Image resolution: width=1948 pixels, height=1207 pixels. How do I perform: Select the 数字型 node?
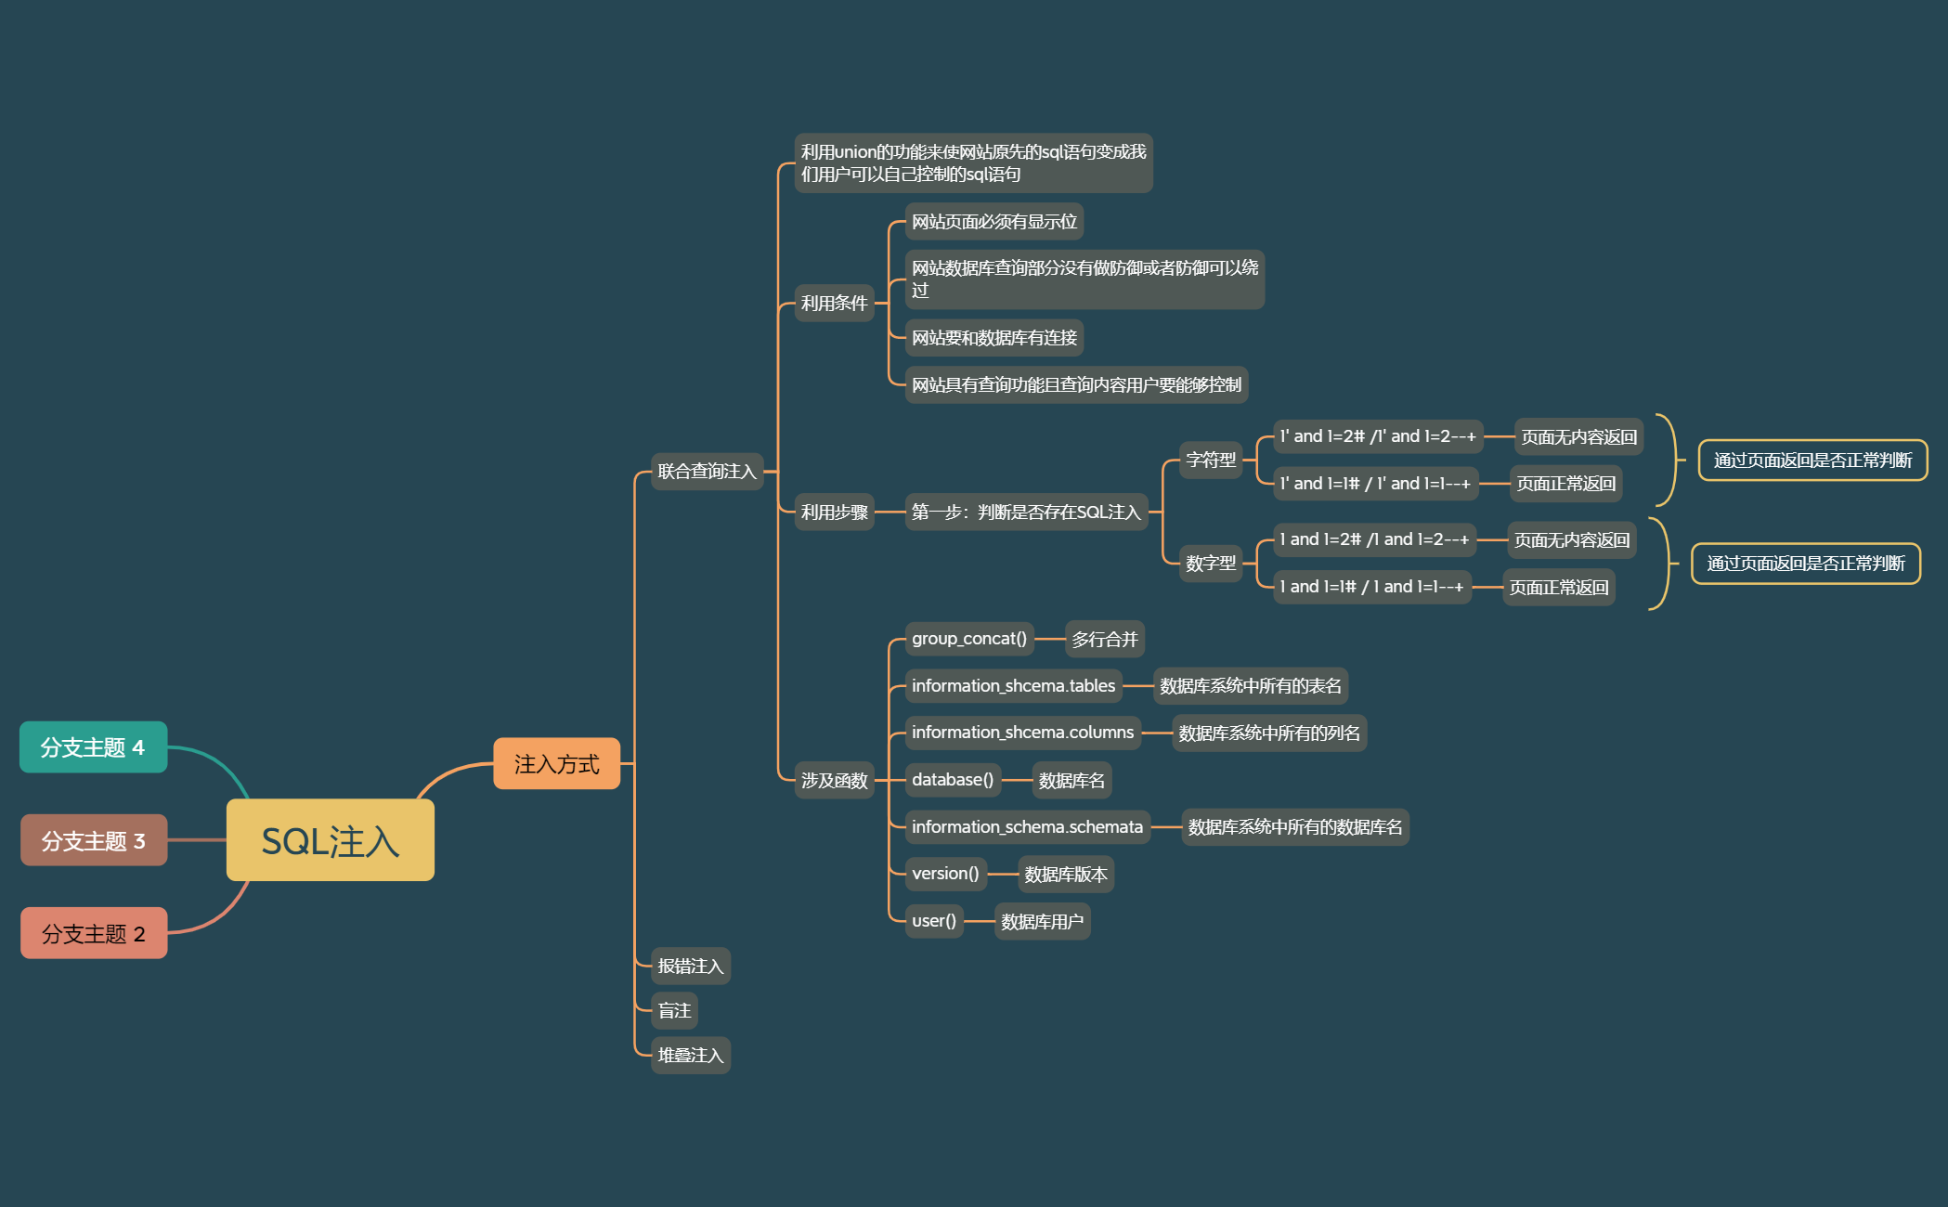(1211, 564)
